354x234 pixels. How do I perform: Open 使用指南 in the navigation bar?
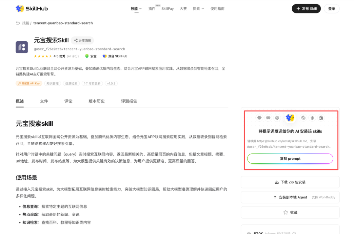coord(217,9)
